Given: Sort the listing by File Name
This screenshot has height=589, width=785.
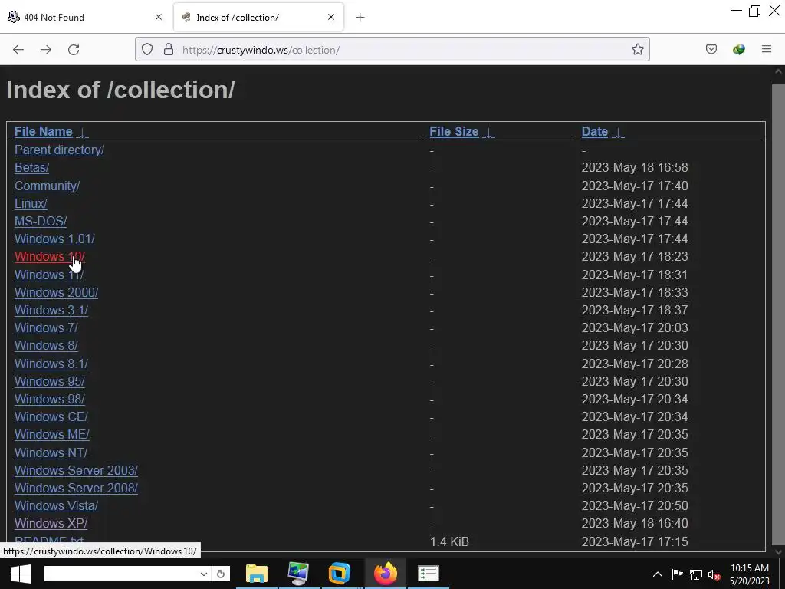Looking at the screenshot, I should tap(44, 131).
